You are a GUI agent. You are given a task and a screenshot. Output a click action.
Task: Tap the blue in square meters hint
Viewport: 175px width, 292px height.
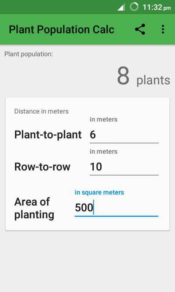[99, 192]
